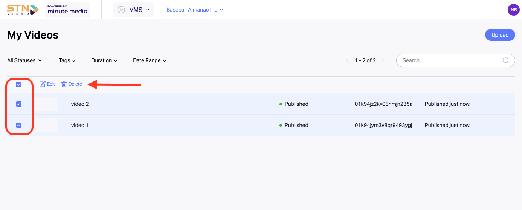This screenshot has width=522, height=210.
Task: Select ID 01k94jym3v8qr9493ygj
Action: pyautogui.click(x=383, y=125)
